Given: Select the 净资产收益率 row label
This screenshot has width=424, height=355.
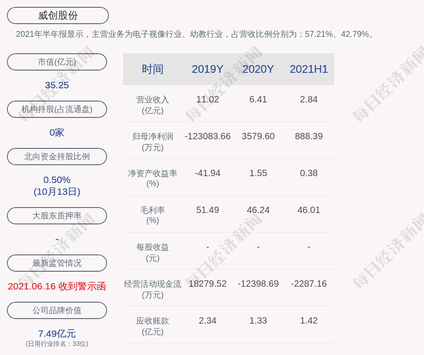Looking at the screenshot, I should coord(153,178).
